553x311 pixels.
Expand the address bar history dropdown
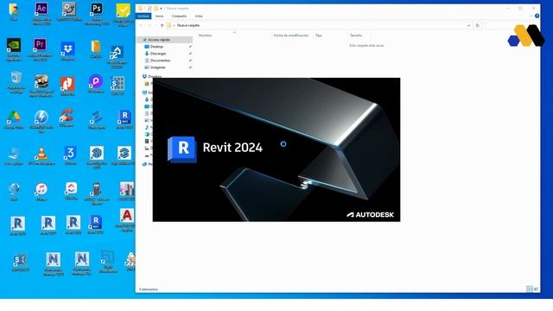pos(468,25)
